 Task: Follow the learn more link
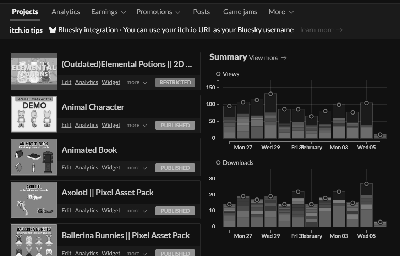click(x=317, y=30)
